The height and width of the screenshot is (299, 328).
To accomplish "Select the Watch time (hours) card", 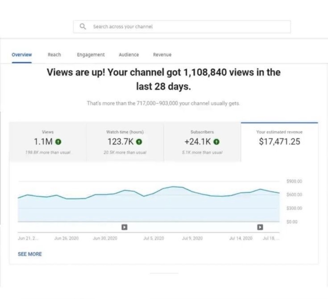I will pyautogui.click(x=125, y=142).
